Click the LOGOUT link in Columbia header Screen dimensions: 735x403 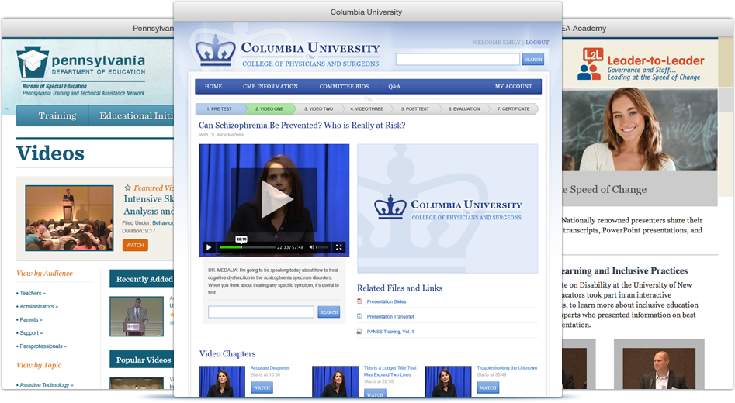[x=537, y=42]
